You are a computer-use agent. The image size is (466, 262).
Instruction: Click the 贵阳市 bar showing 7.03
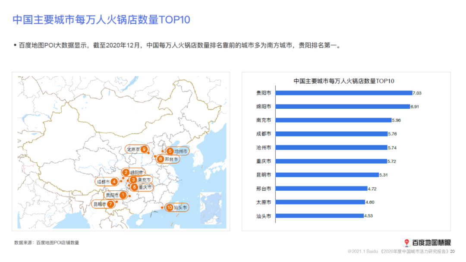343,93
